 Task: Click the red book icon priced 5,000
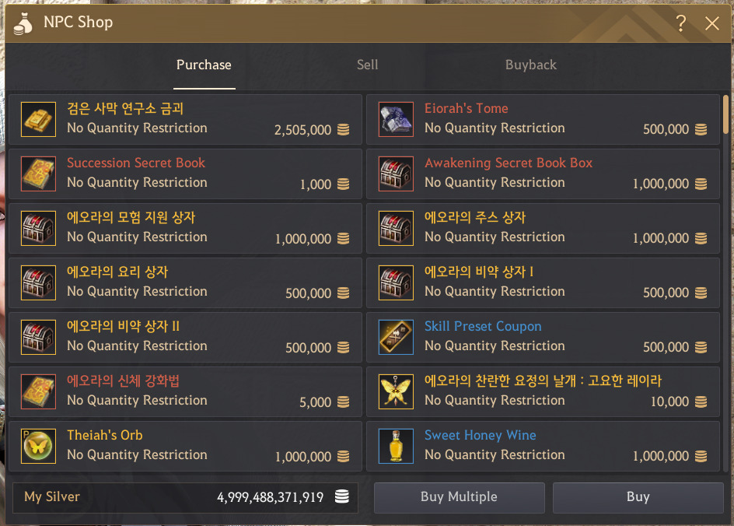[38, 391]
